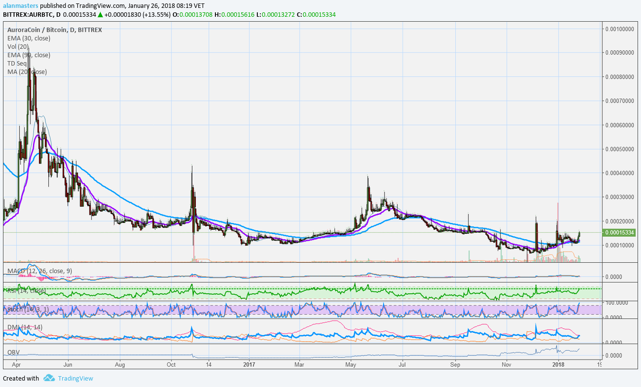641x387 pixels.
Task: Click the 0.00090000 price axis label
Action: pos(620,53)
